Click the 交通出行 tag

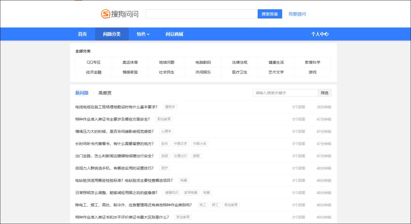[180, 156]
